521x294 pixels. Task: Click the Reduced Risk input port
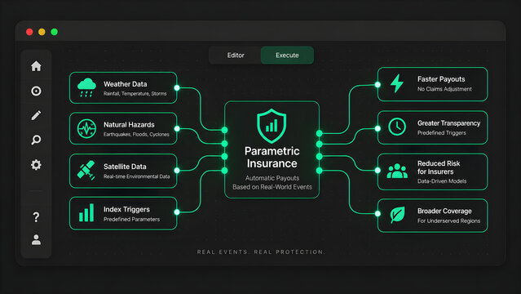point(378,171)
